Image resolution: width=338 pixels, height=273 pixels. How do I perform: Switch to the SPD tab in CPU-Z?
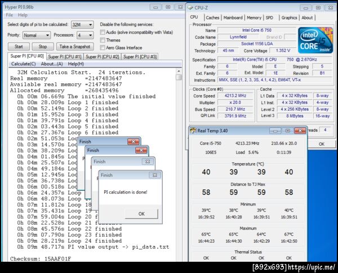pos(269,17)
